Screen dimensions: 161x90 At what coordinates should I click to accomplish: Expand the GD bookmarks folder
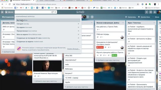(58, 8)
